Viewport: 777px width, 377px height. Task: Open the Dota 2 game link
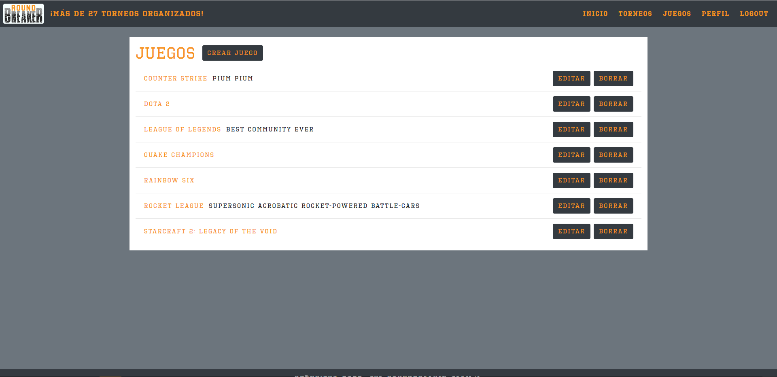click(157, 104)
